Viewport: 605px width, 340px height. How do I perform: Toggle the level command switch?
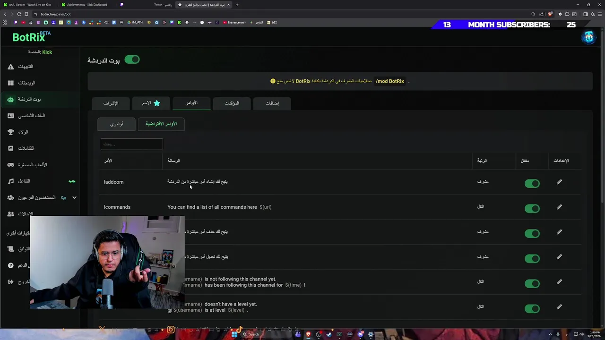pos(532,309)
